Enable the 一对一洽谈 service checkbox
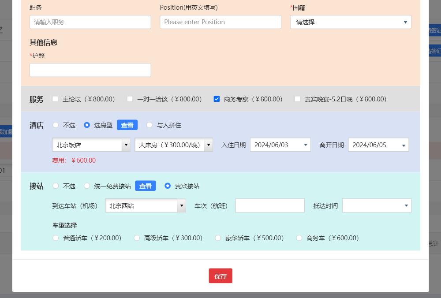 [130, 99]
